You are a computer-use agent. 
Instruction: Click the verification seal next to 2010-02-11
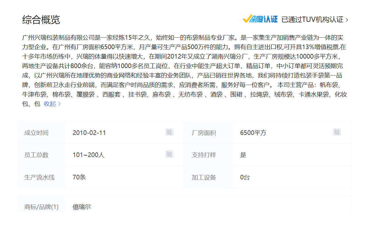169,132
